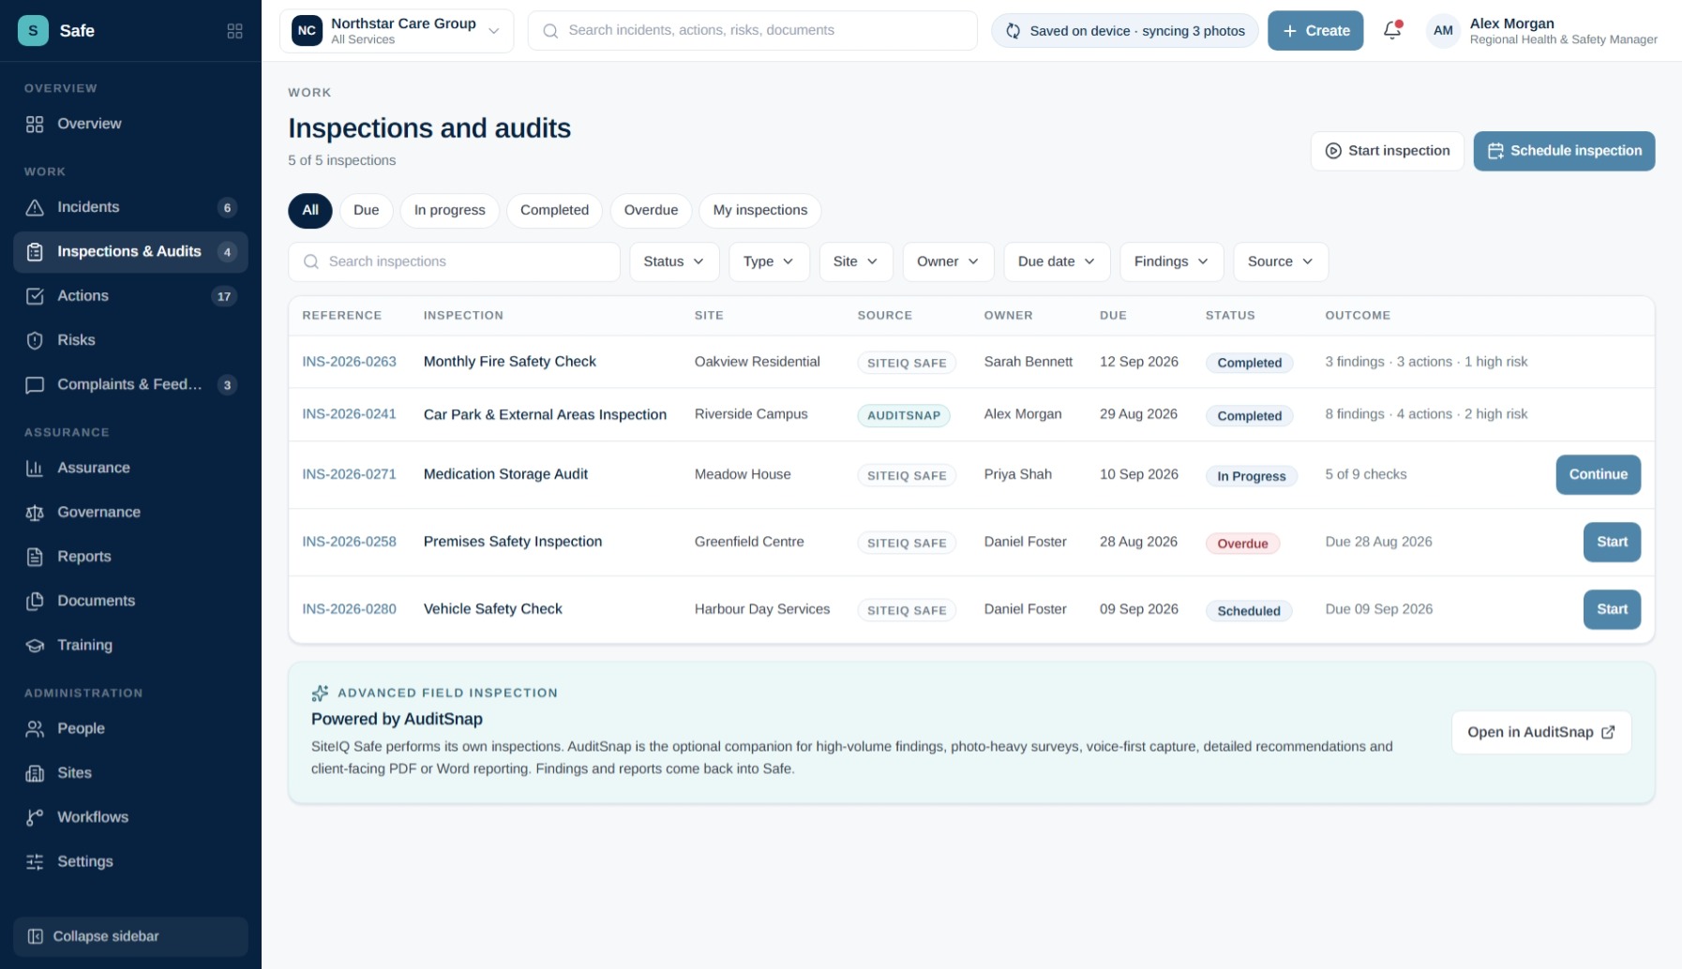Open Overview via its grid icon
Viewport: 1682px width, 969px height.
tap(35, 124)
